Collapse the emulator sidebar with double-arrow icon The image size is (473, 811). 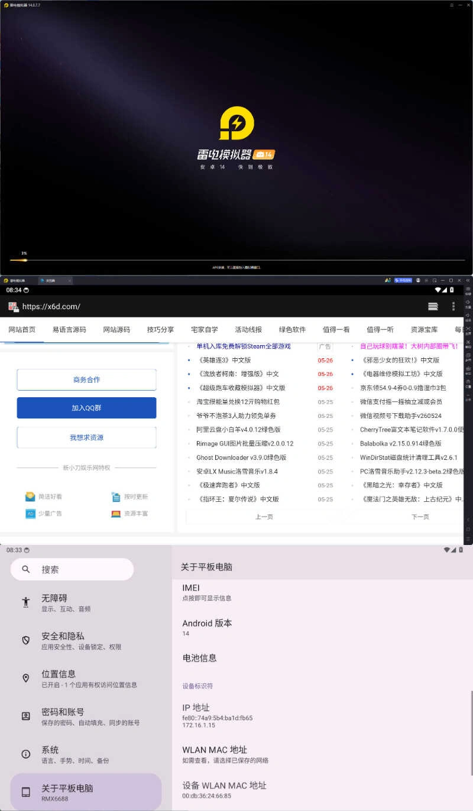point(468,280)
